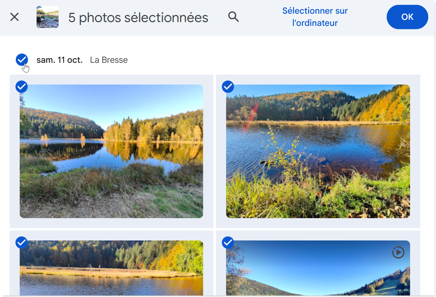The image size is (436, 297).
Task: Click the '5 photos sélectionnées' title text
Action: [x=138, y=18]
